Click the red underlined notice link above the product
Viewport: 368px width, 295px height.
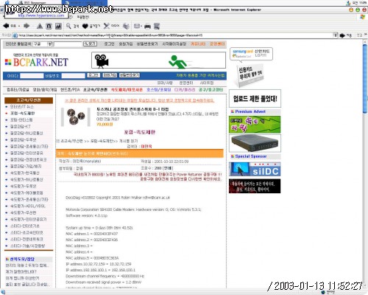(140, 100)
